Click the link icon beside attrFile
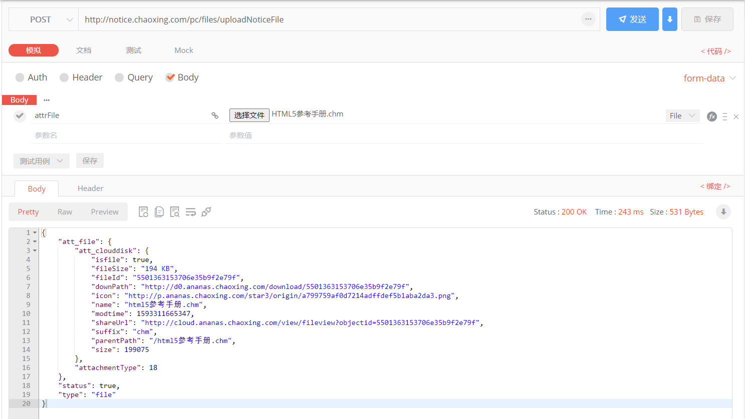The image size is (745, 419). point(215,115)
